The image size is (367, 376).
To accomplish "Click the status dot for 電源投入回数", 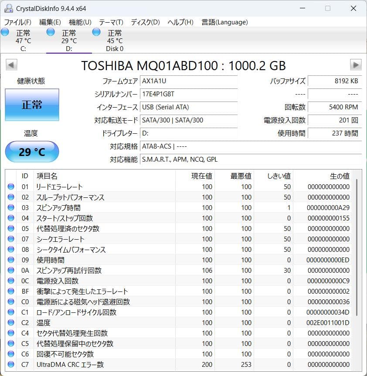I will point(11,281).
